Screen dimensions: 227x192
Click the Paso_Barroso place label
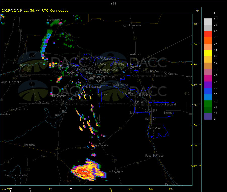pos(154,156)
